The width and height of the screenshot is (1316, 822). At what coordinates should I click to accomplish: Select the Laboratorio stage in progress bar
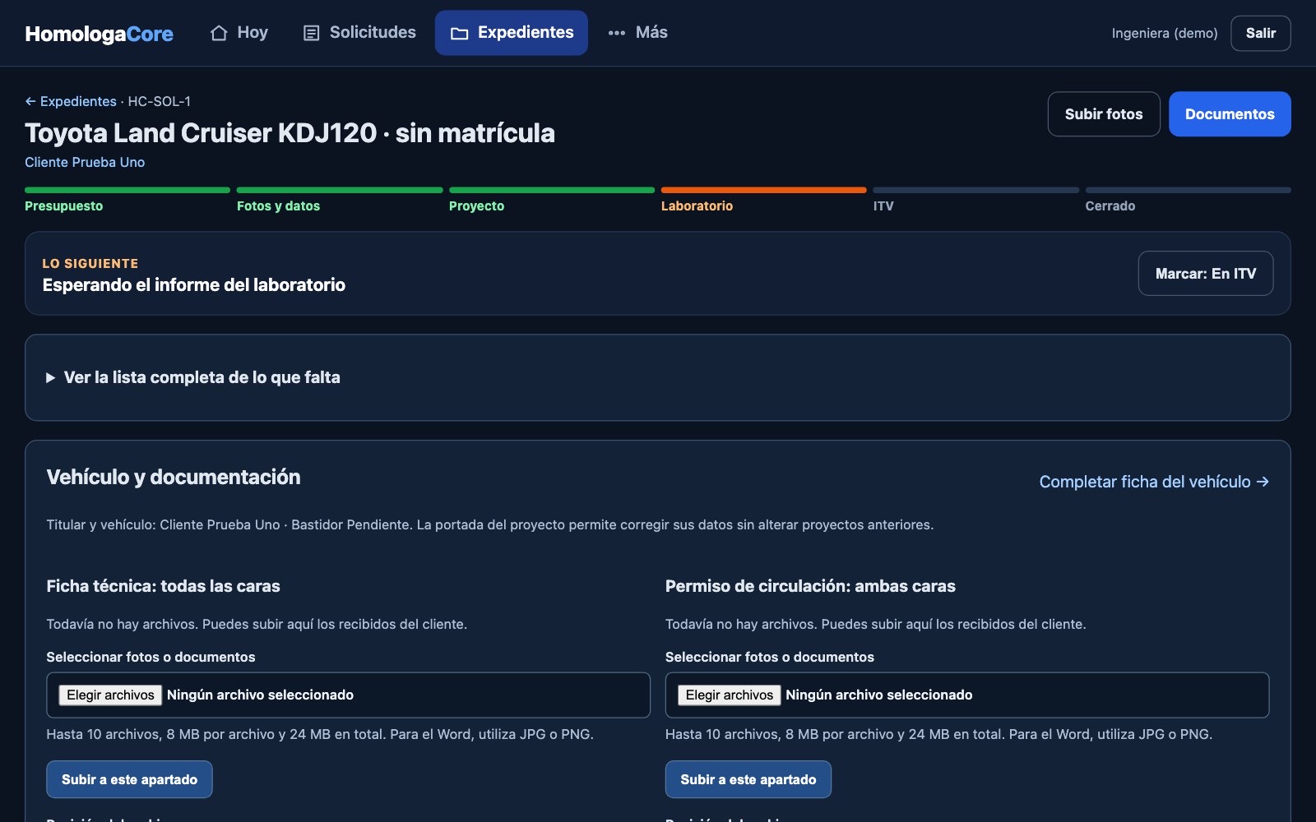764,200
